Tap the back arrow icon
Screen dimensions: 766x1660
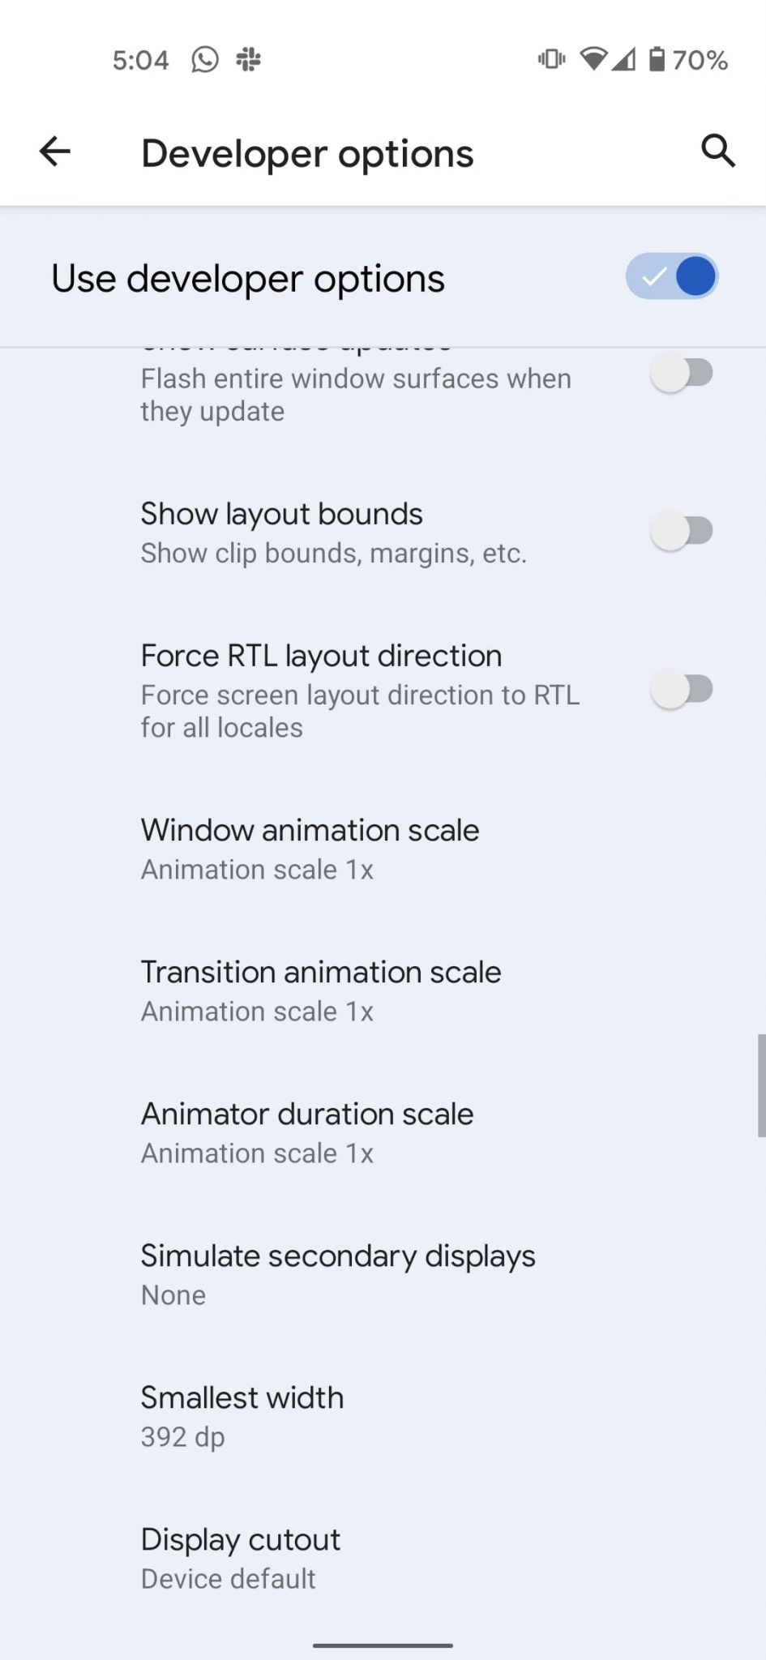click(55, 152)
